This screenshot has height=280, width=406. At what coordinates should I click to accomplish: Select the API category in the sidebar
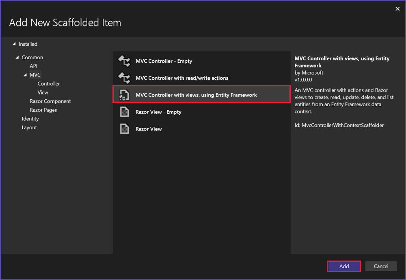34,66
